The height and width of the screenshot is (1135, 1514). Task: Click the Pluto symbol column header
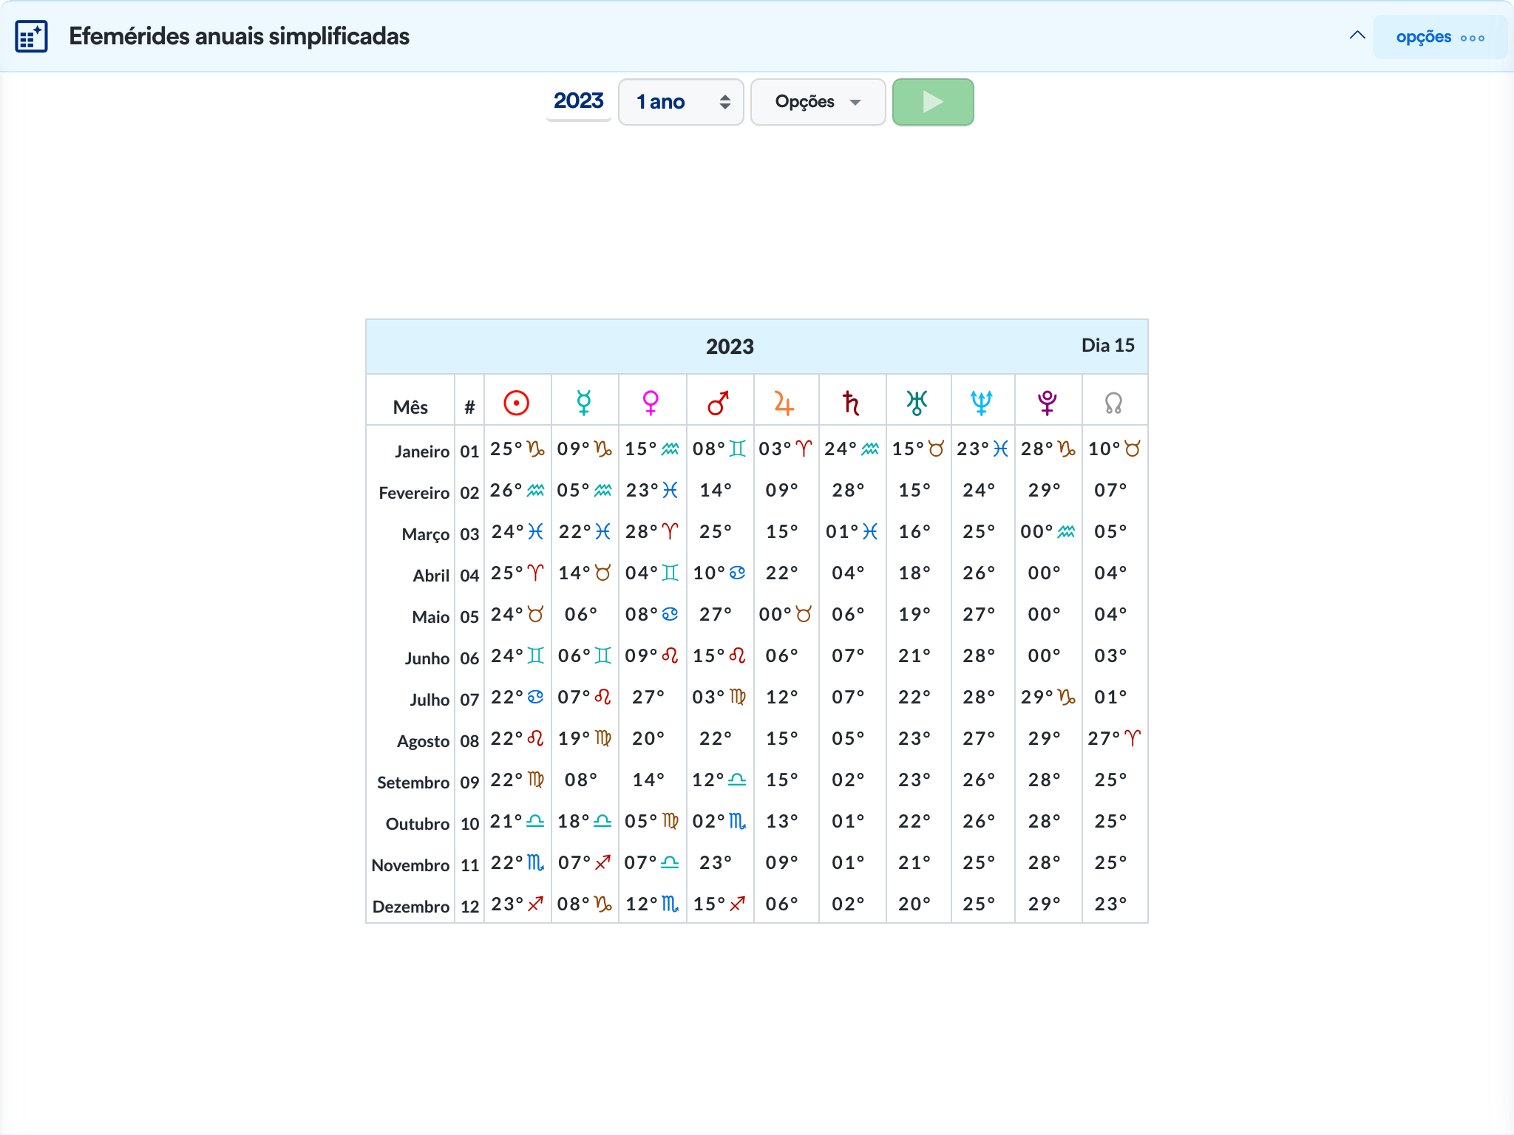pos(1047,403)
